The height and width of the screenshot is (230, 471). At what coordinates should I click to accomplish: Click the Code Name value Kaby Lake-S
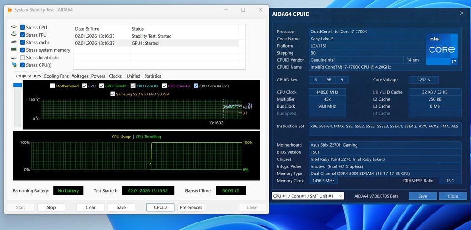[x=365, y=39]
